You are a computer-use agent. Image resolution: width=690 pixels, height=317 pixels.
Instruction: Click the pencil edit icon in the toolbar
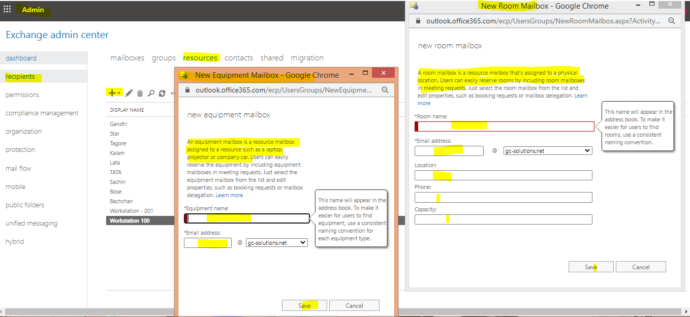[x=129, y=93]
